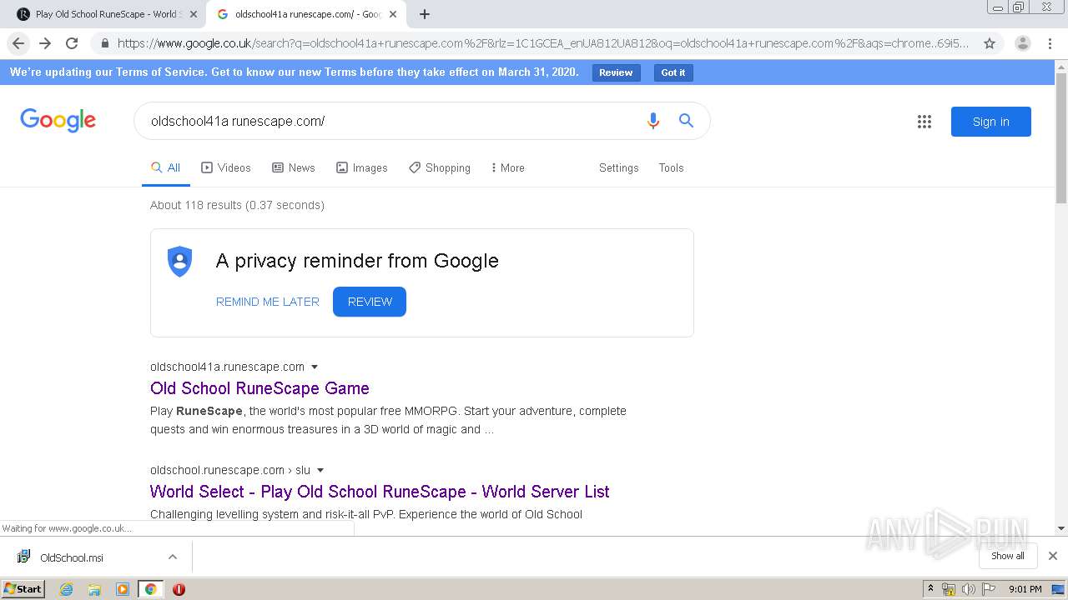Click the Show desktop button in the tray
The width and height of the screenshot is (1068, 600).
click(1058, 589)
